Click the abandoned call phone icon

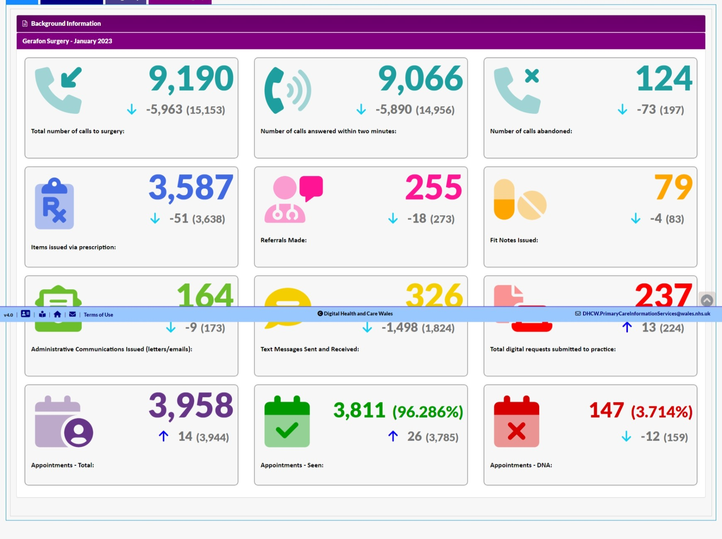pyautogui.click(x=517, y=90)
